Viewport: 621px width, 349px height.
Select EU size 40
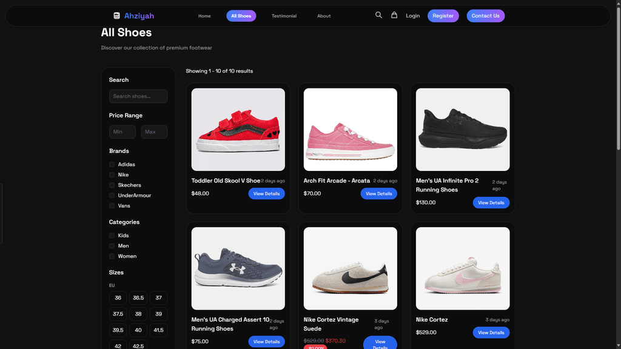pyautogui.click(x=138, y=330)
